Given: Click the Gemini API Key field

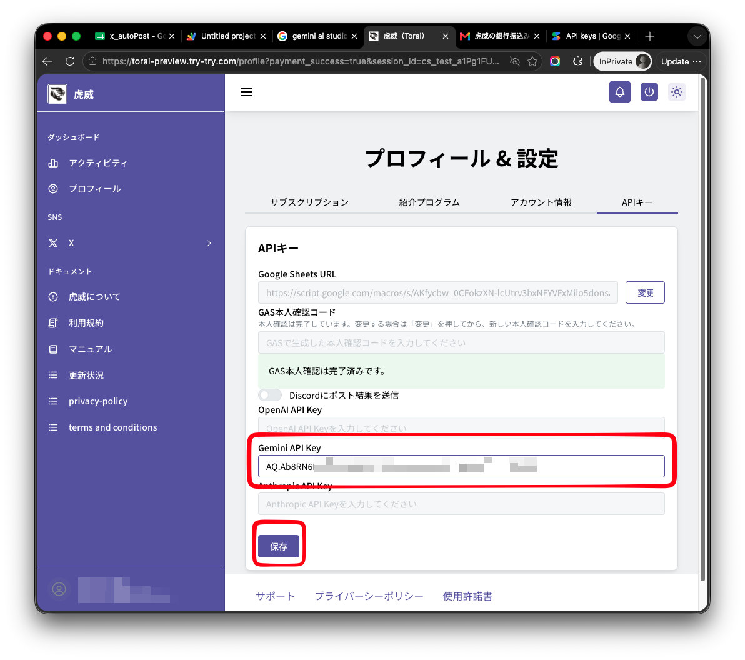Looking at the screenshot, I should tap(461, 466).
